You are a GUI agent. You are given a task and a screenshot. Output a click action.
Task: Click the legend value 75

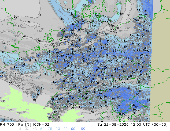pos(50,129)
